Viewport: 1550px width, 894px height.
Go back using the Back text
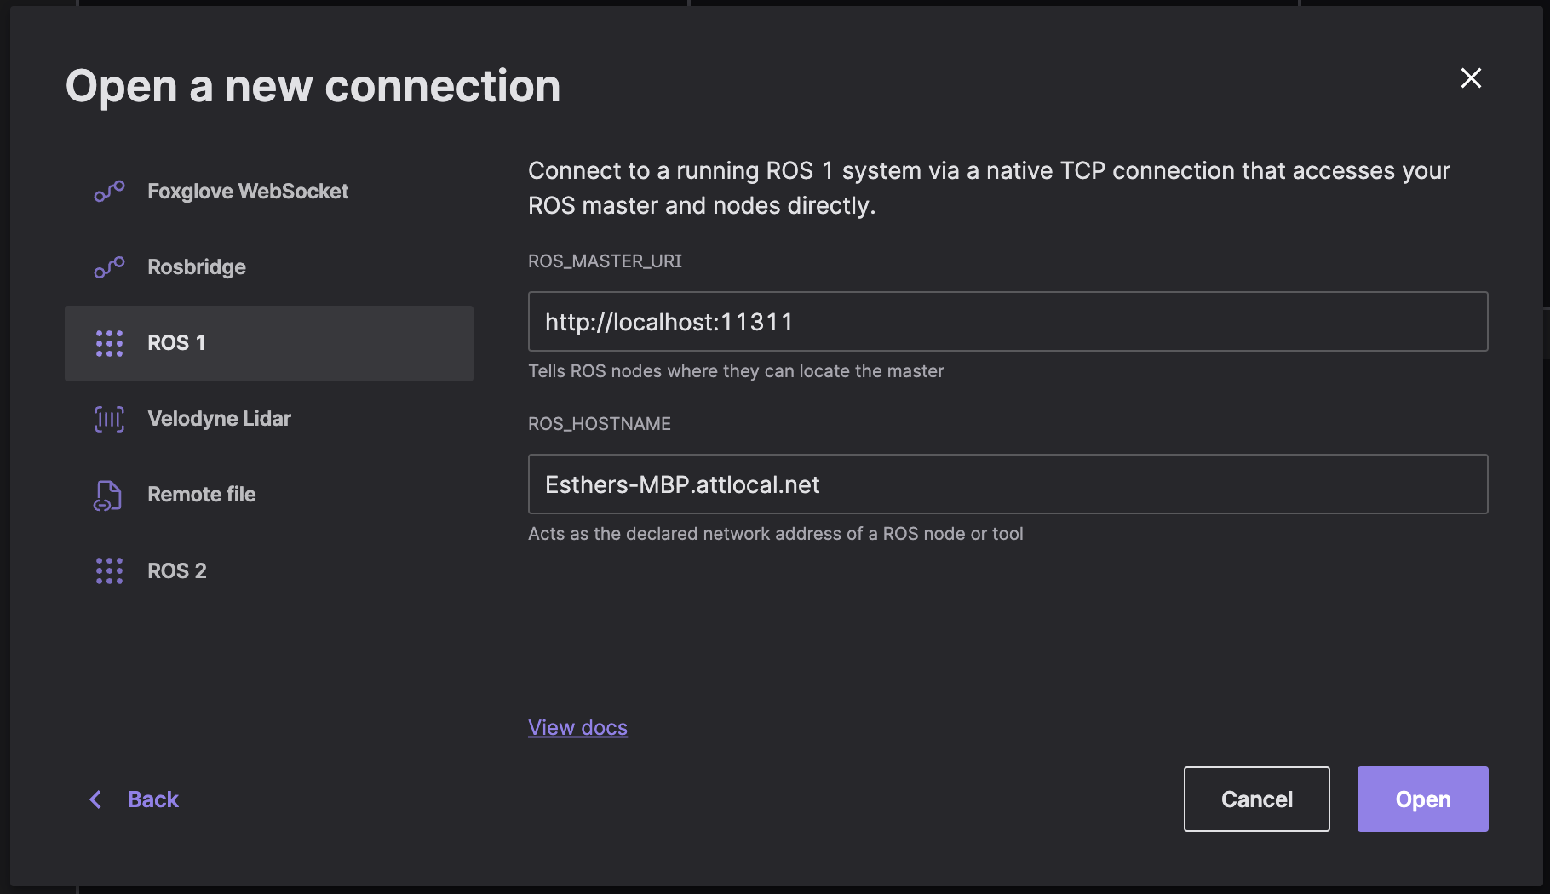[x=153, y=799]
